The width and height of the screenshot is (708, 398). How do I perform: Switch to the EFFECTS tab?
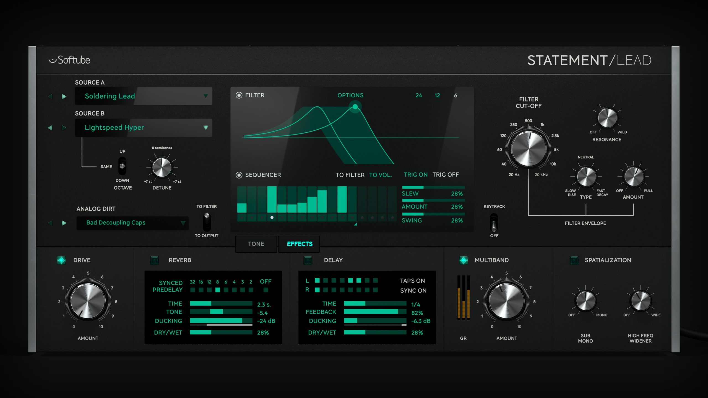[300, 244]
